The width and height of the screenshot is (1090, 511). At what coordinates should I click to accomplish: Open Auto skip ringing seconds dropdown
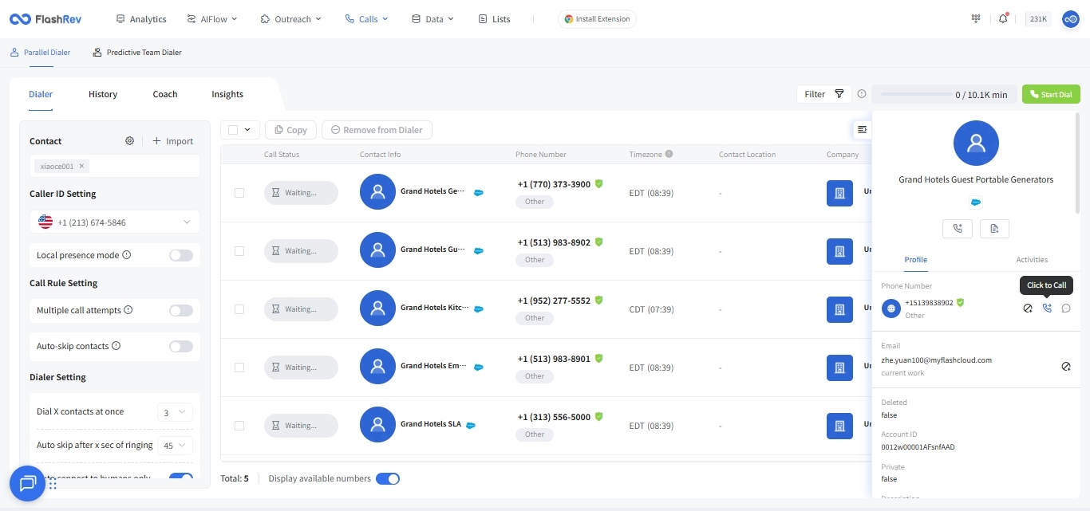175,446
